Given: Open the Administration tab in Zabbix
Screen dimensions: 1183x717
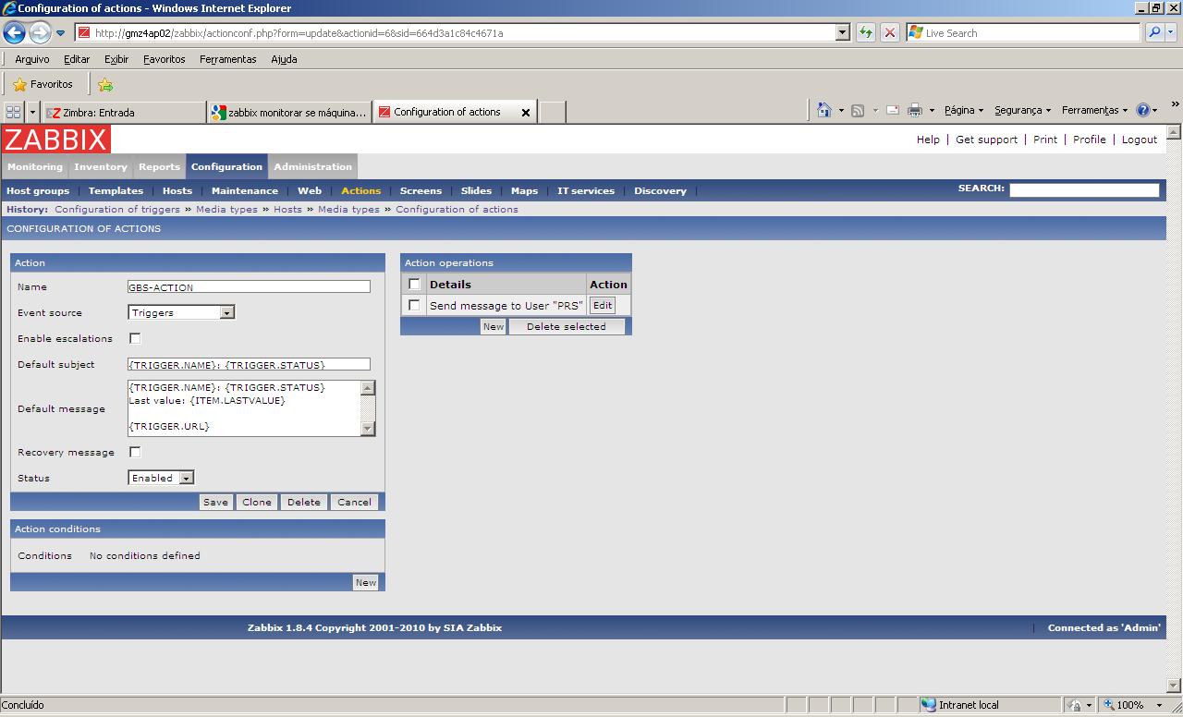Looking at the screenshot, I should coord(312,167).
